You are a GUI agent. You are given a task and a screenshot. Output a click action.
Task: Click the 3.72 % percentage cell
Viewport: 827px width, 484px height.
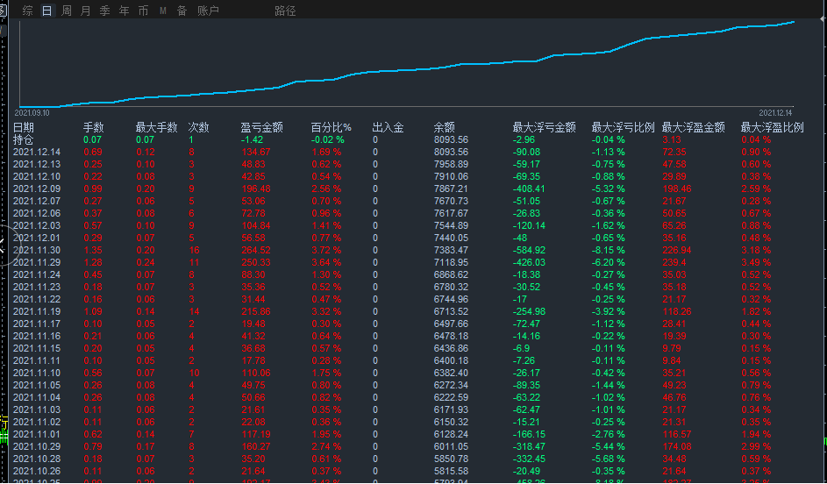pos(326,250)
